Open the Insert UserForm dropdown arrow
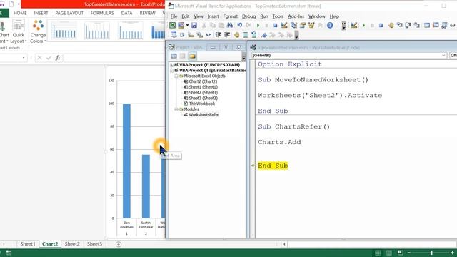Screen dimensions: 457x257 click(187, 26)
